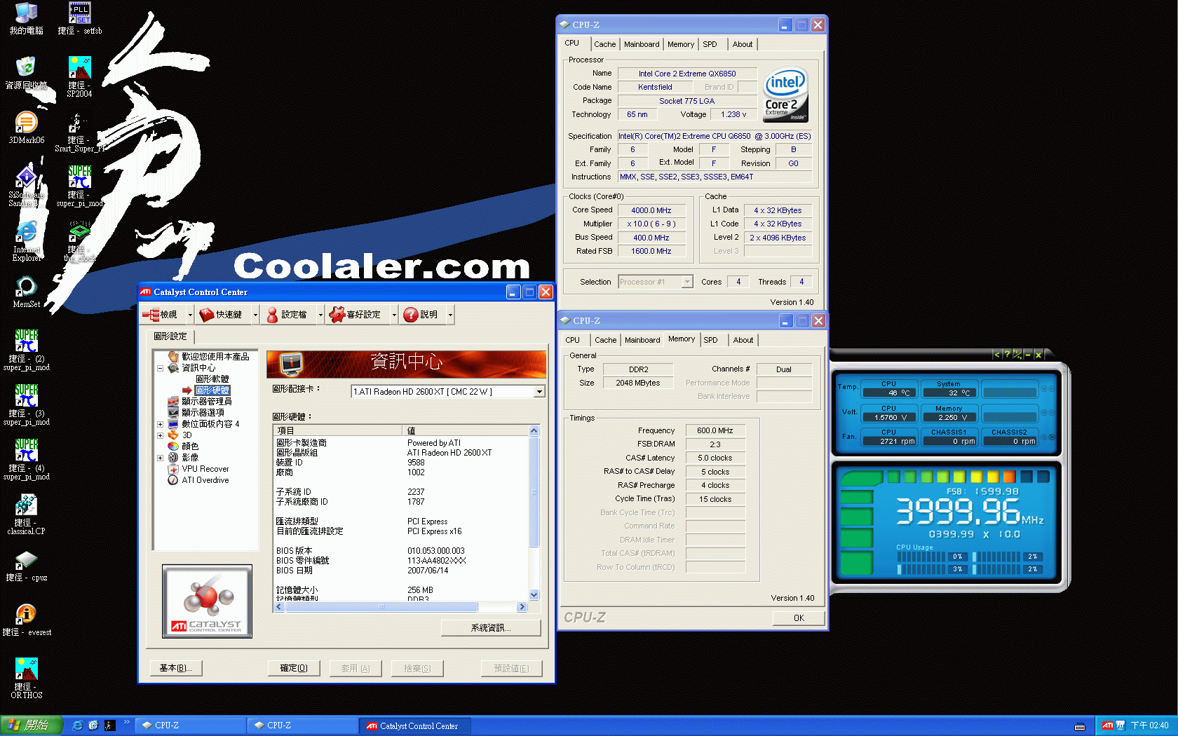Click the 基本(B)... button
1178x736 pixels.
[x=176, y=668]
